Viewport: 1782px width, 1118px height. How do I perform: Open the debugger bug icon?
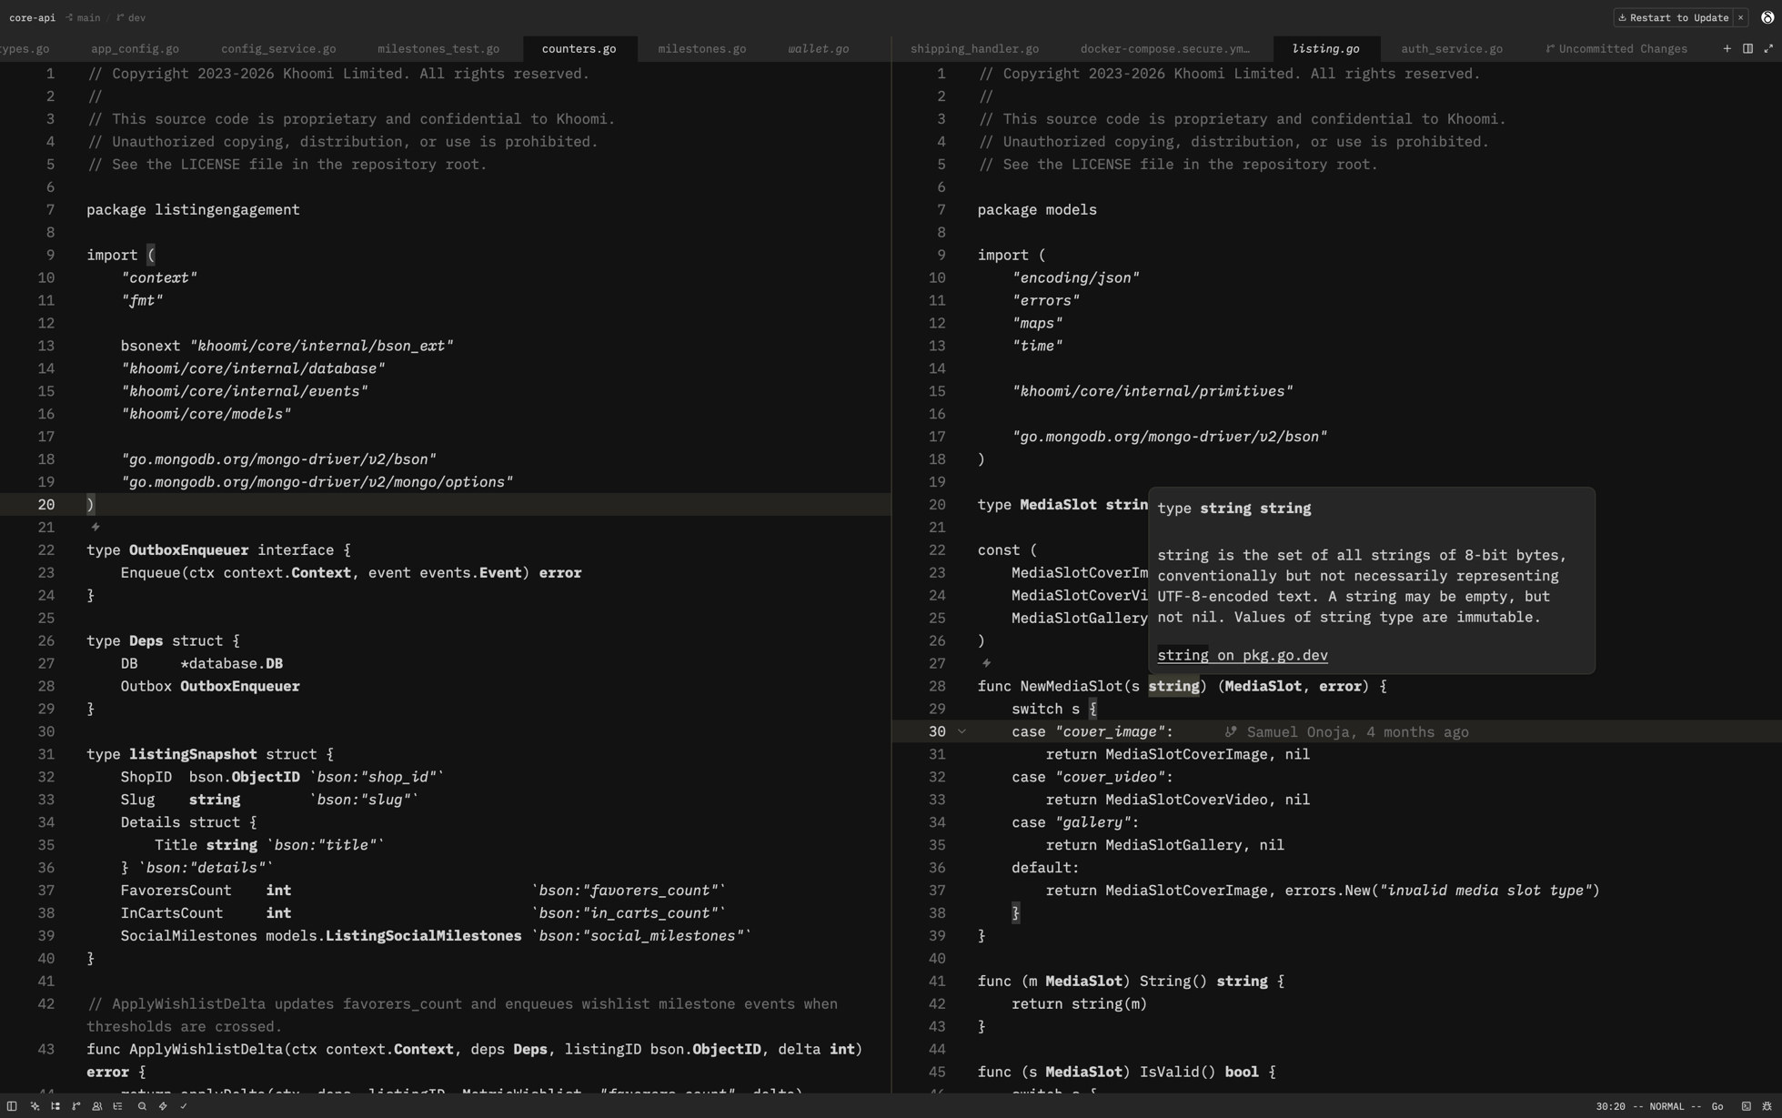point(1767,1106)
